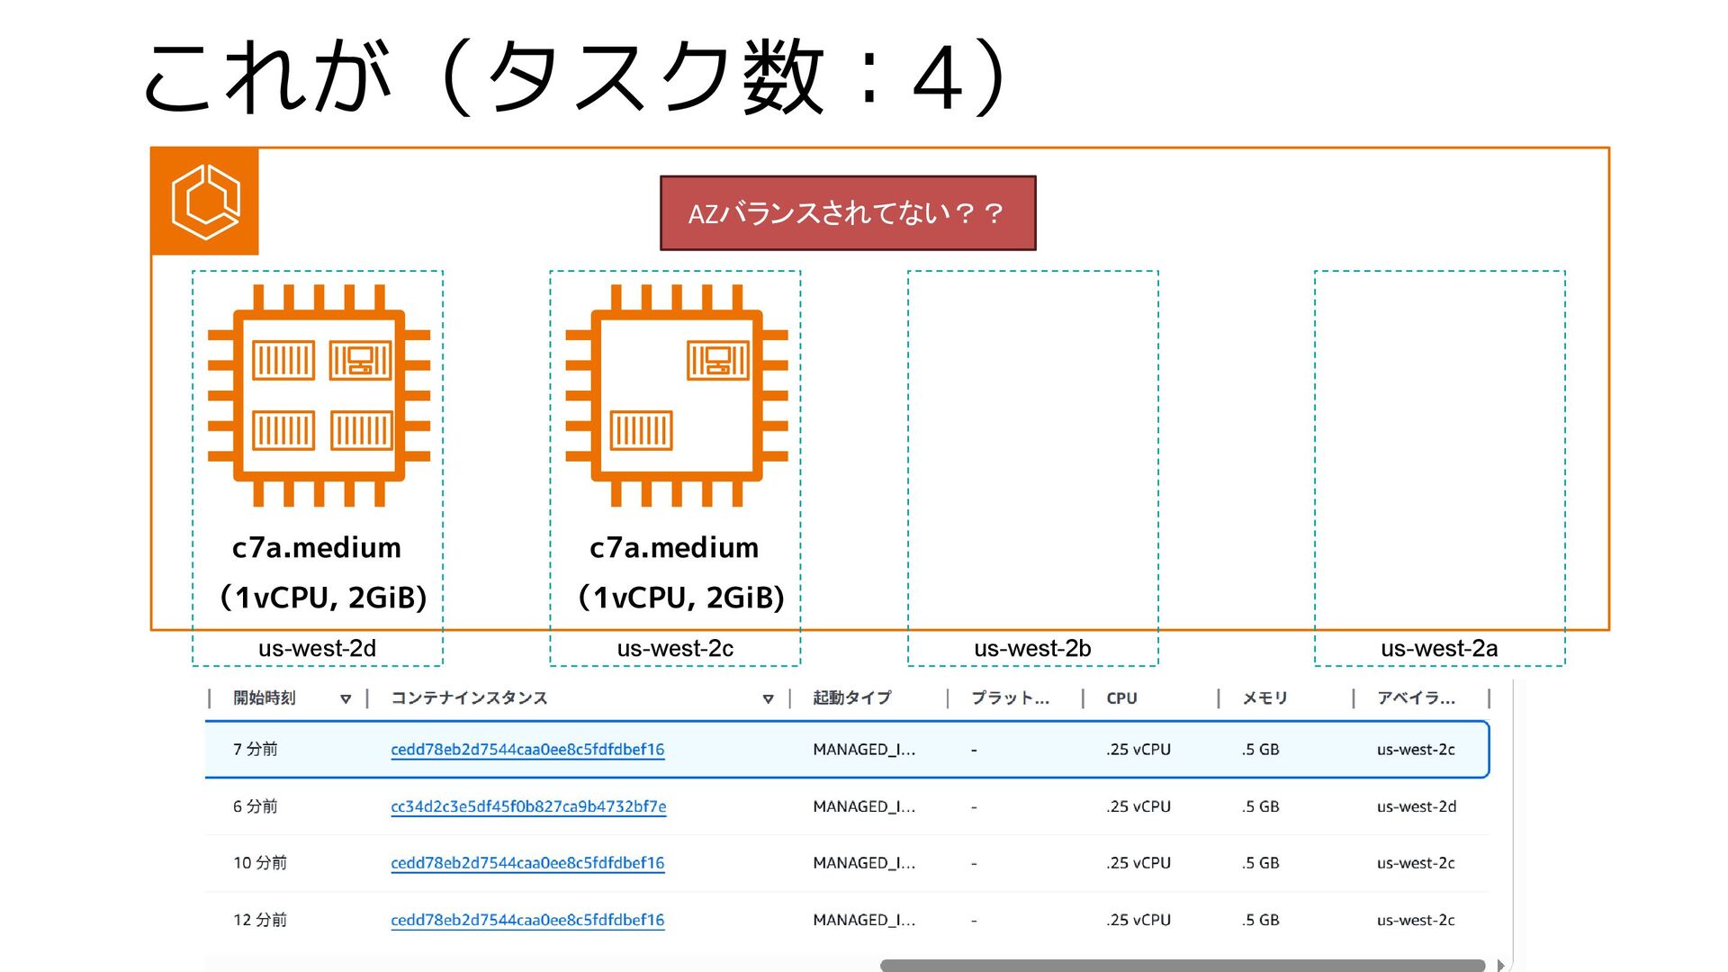Viewport: 1728px width, 972px height.
Task: Open the cedd78eb instance link from 12 分前 row
Action: point(527,920)
